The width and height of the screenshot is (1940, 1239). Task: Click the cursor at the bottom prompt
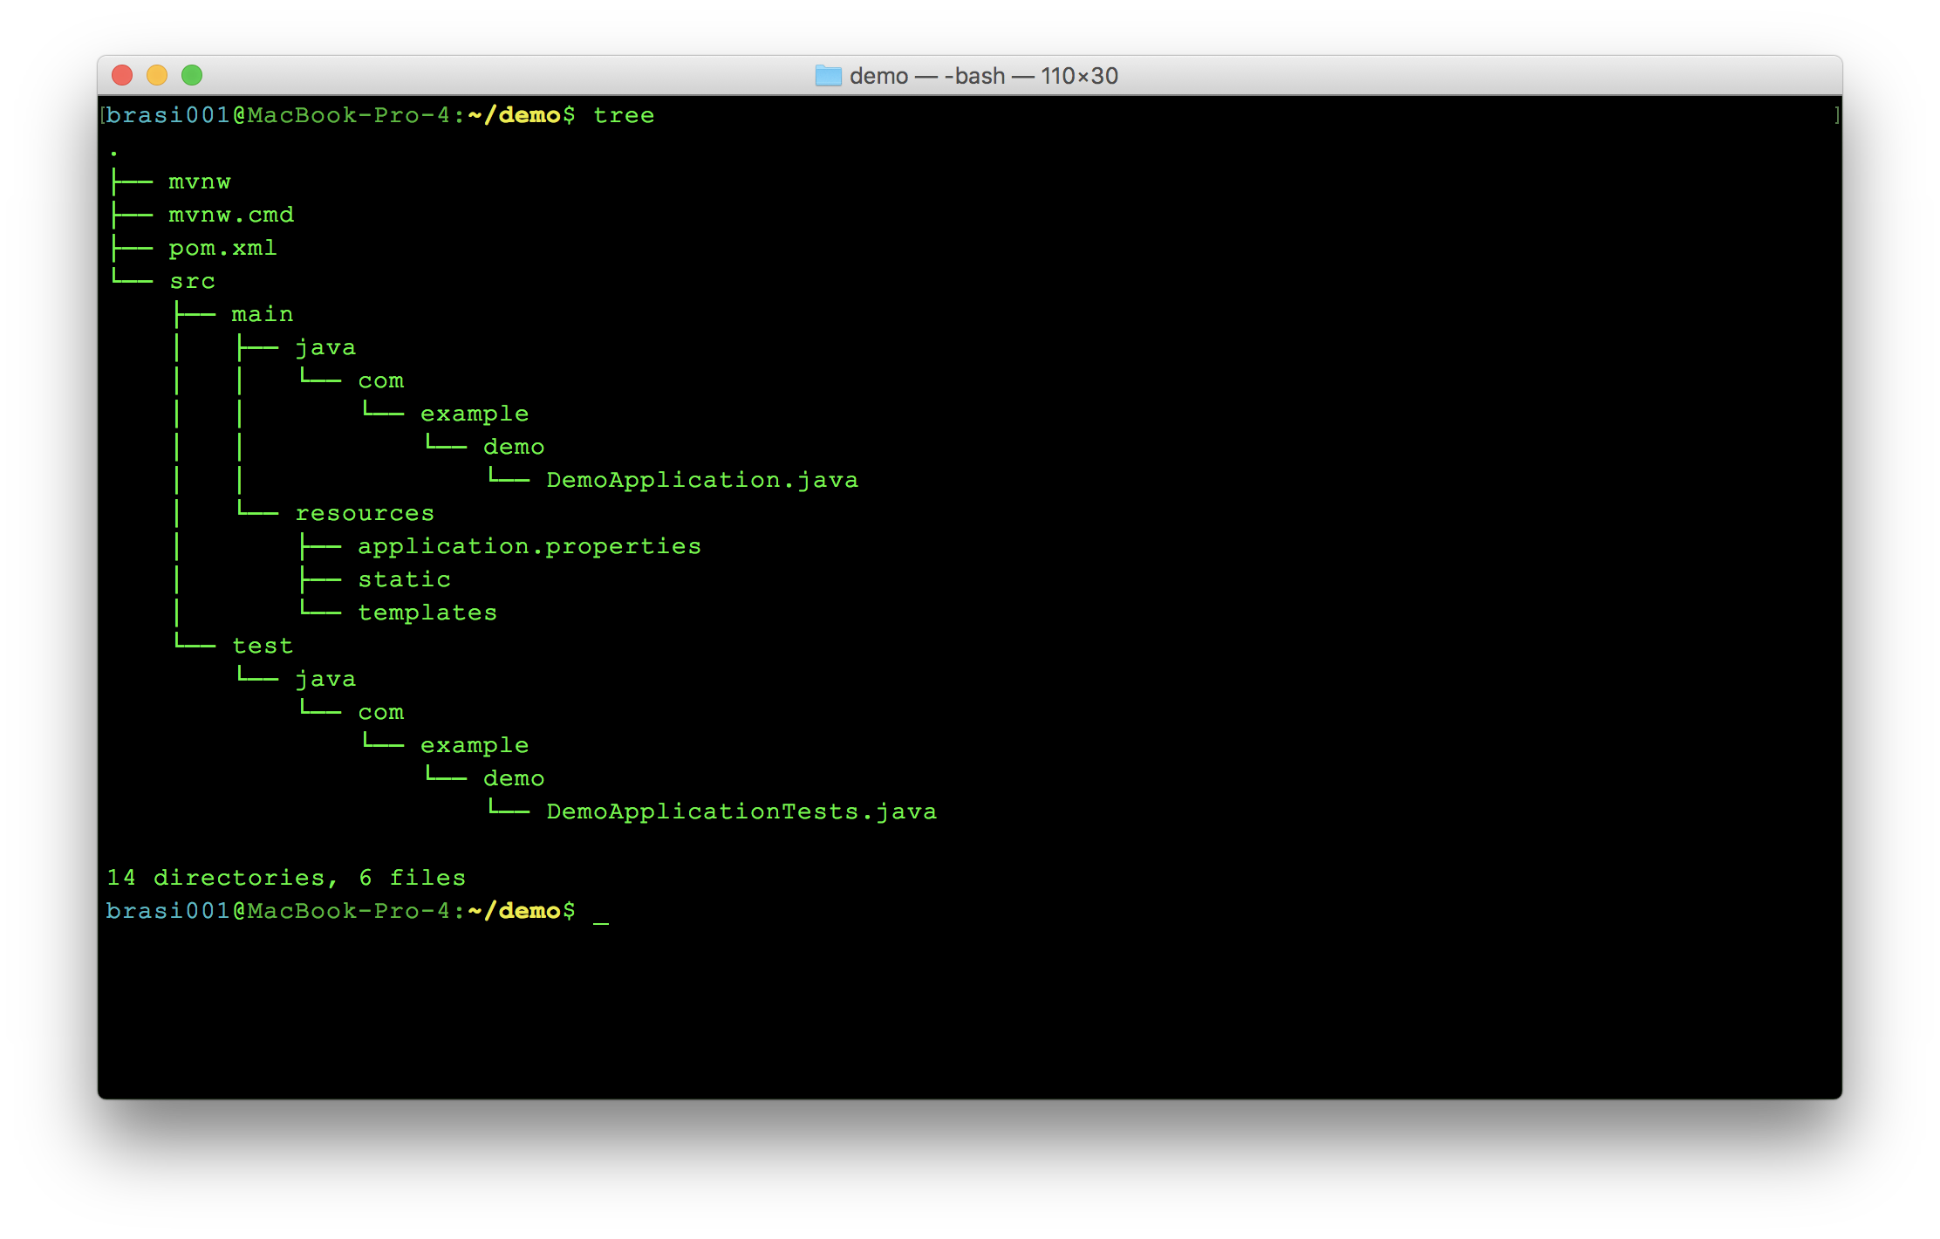coord(601,913)
